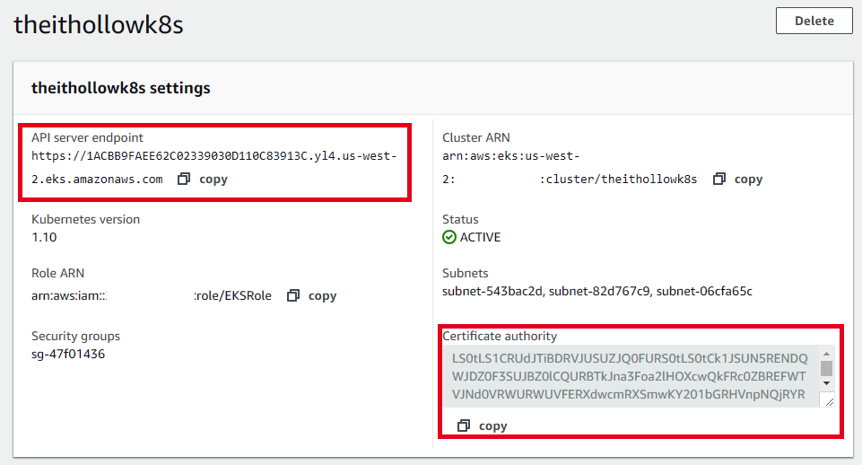Click security group sg-47f01436
The width and height of the screenshot is (862, 465).
[x=68, y=354]
